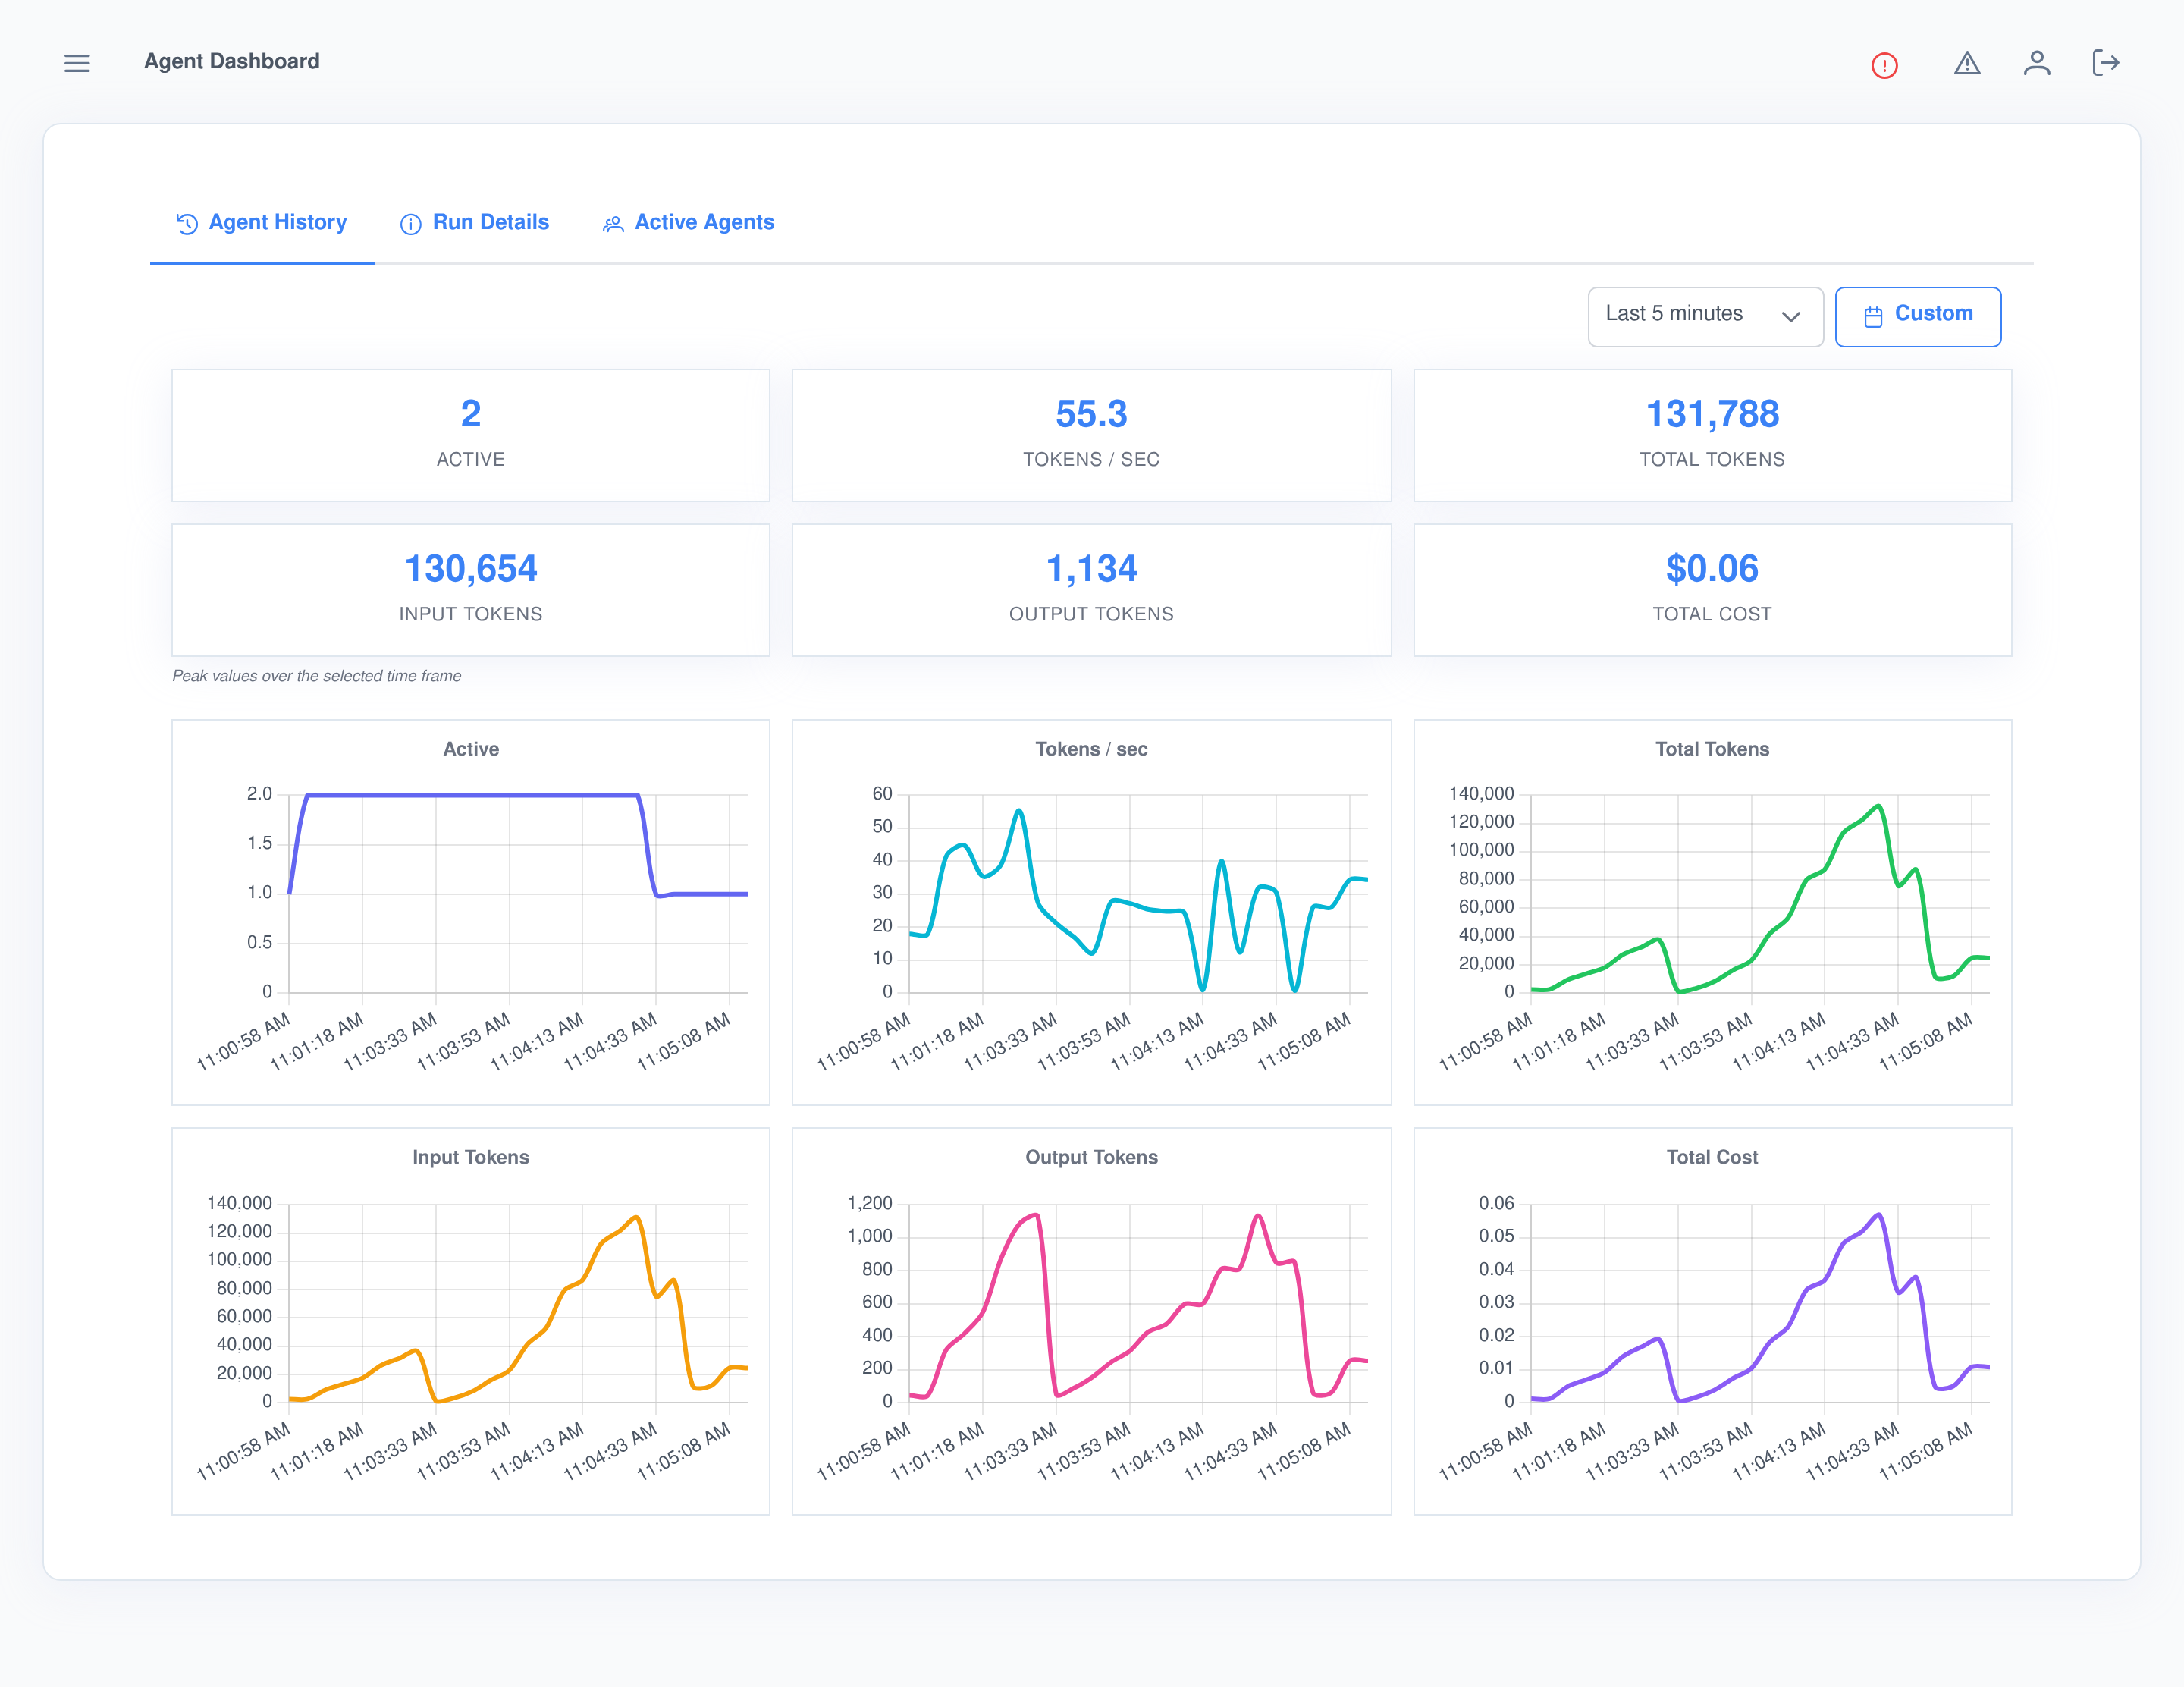This screenshot has height=1687, width=2184.
Task: Click the $0.06 total cost value
Action: pos(1712,569)
